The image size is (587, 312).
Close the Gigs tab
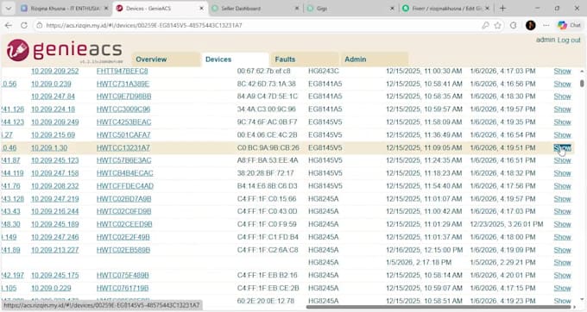tap(392, 9)
